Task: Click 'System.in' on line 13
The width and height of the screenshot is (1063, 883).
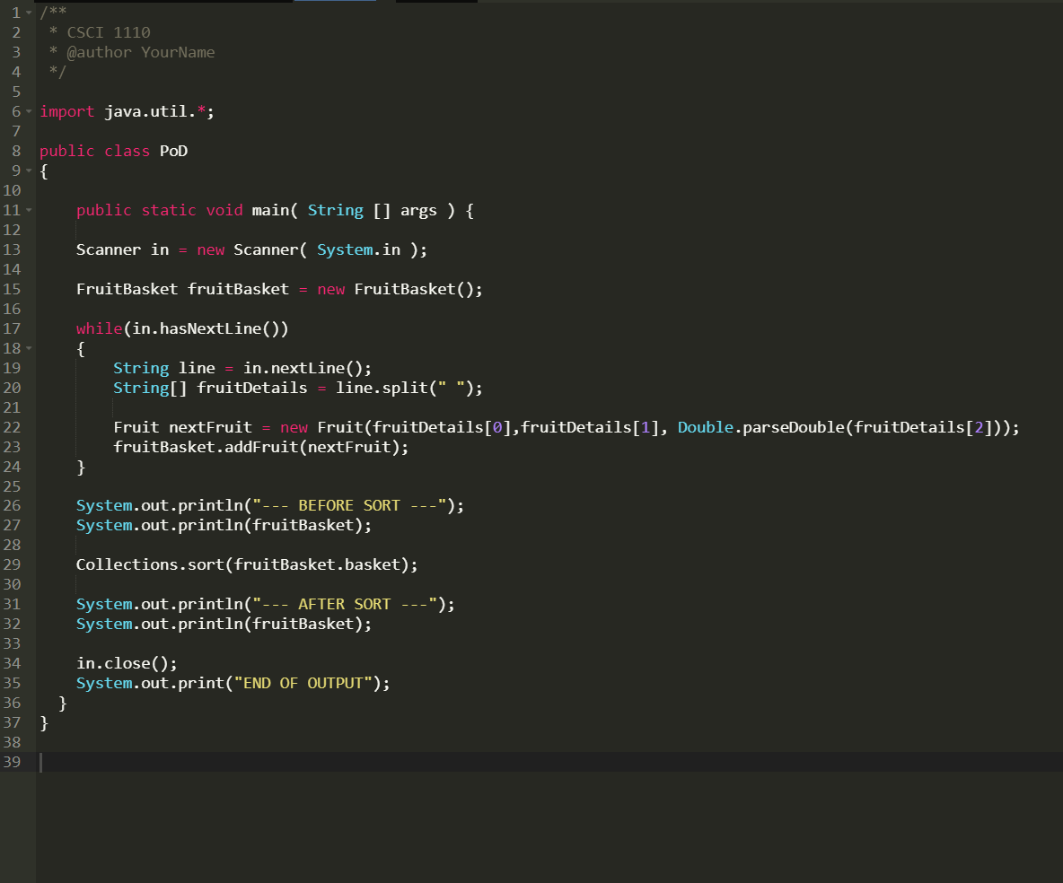Action: [x=358, y=249]
